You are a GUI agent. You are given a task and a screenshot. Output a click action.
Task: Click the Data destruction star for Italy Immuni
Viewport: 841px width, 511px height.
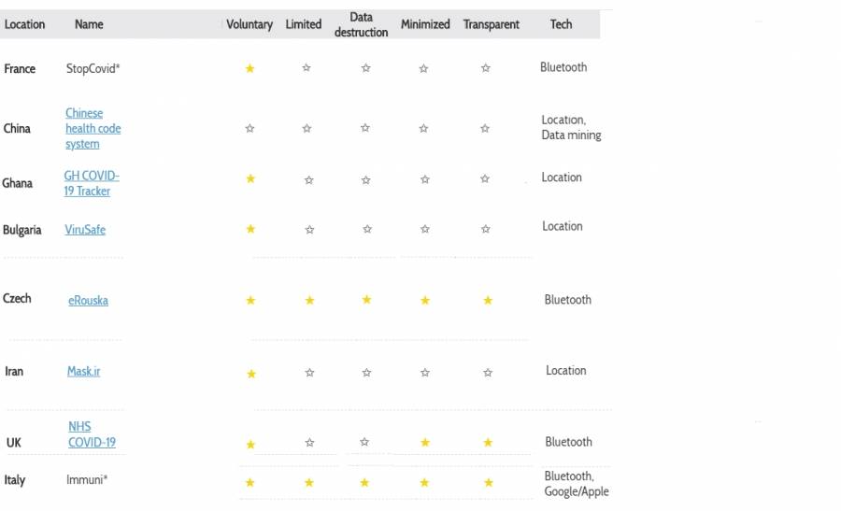364,482
